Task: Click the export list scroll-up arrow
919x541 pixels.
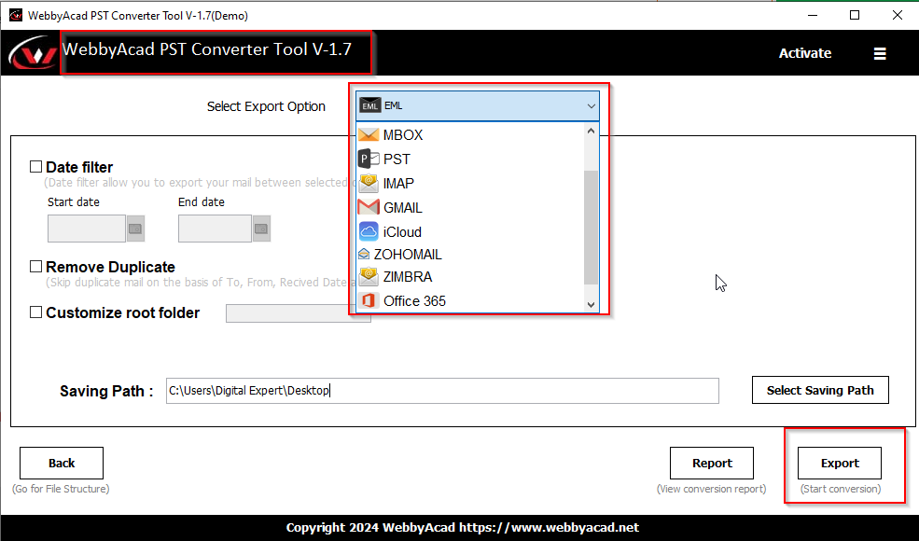Action: [x=591, y=131]
